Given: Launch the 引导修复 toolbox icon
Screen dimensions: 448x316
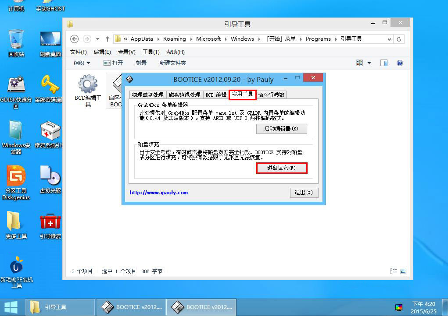Looking at the screenshot, I should pyautogui.click(x=50, y=226).
